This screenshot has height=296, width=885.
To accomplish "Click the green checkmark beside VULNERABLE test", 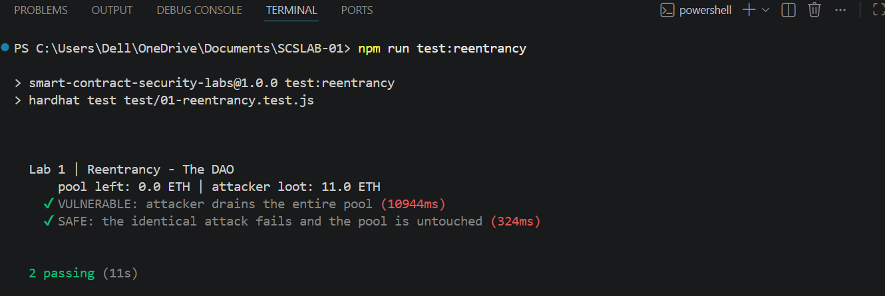I will [49, 204].
